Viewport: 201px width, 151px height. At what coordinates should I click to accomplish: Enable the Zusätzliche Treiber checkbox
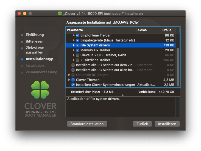(77, 60)
